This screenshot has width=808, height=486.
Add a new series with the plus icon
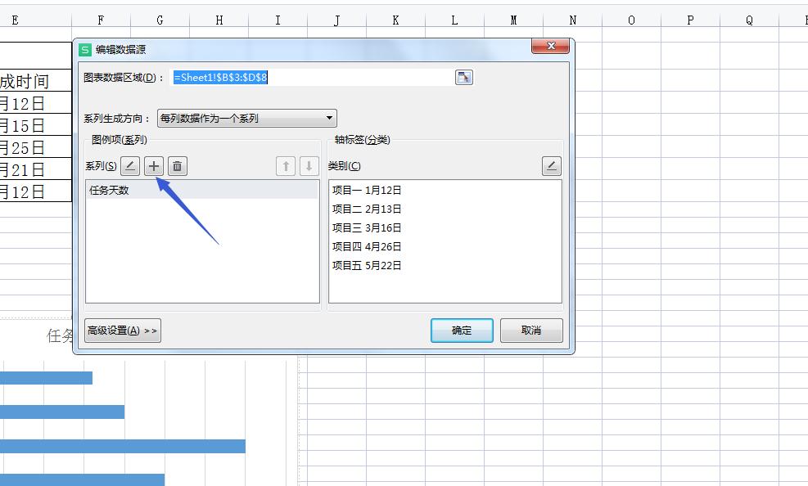pos(153,166)
